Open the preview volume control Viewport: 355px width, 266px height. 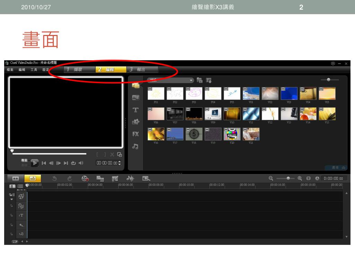[x=81, y=163]
